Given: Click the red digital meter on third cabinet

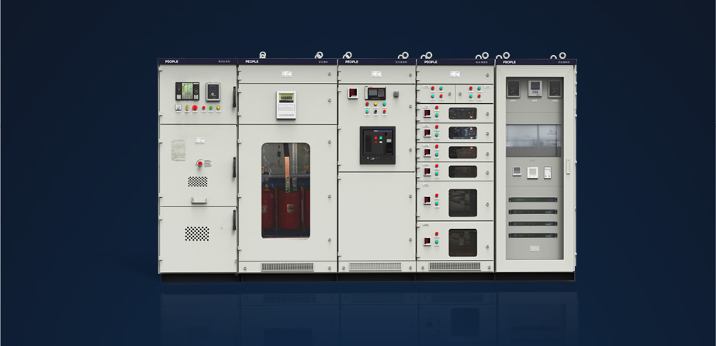Looking at the screenshot, I should [352, 92].
